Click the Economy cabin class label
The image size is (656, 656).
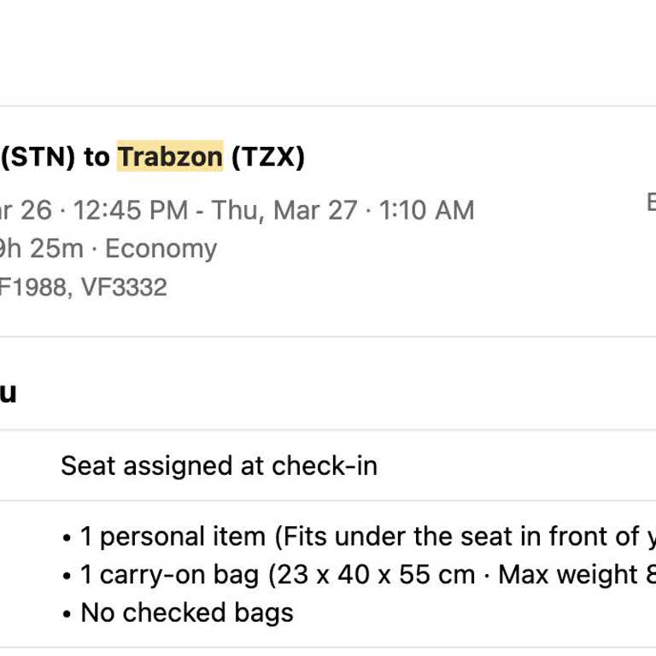(x=161, y=249)
